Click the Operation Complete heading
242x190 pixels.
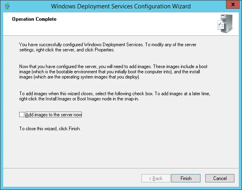pyautogui.click(x=34, y=19)
